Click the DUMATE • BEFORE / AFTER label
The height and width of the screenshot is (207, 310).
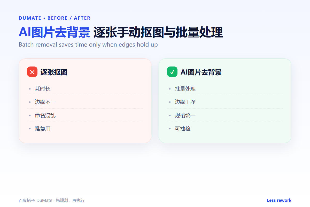point(55,18)
